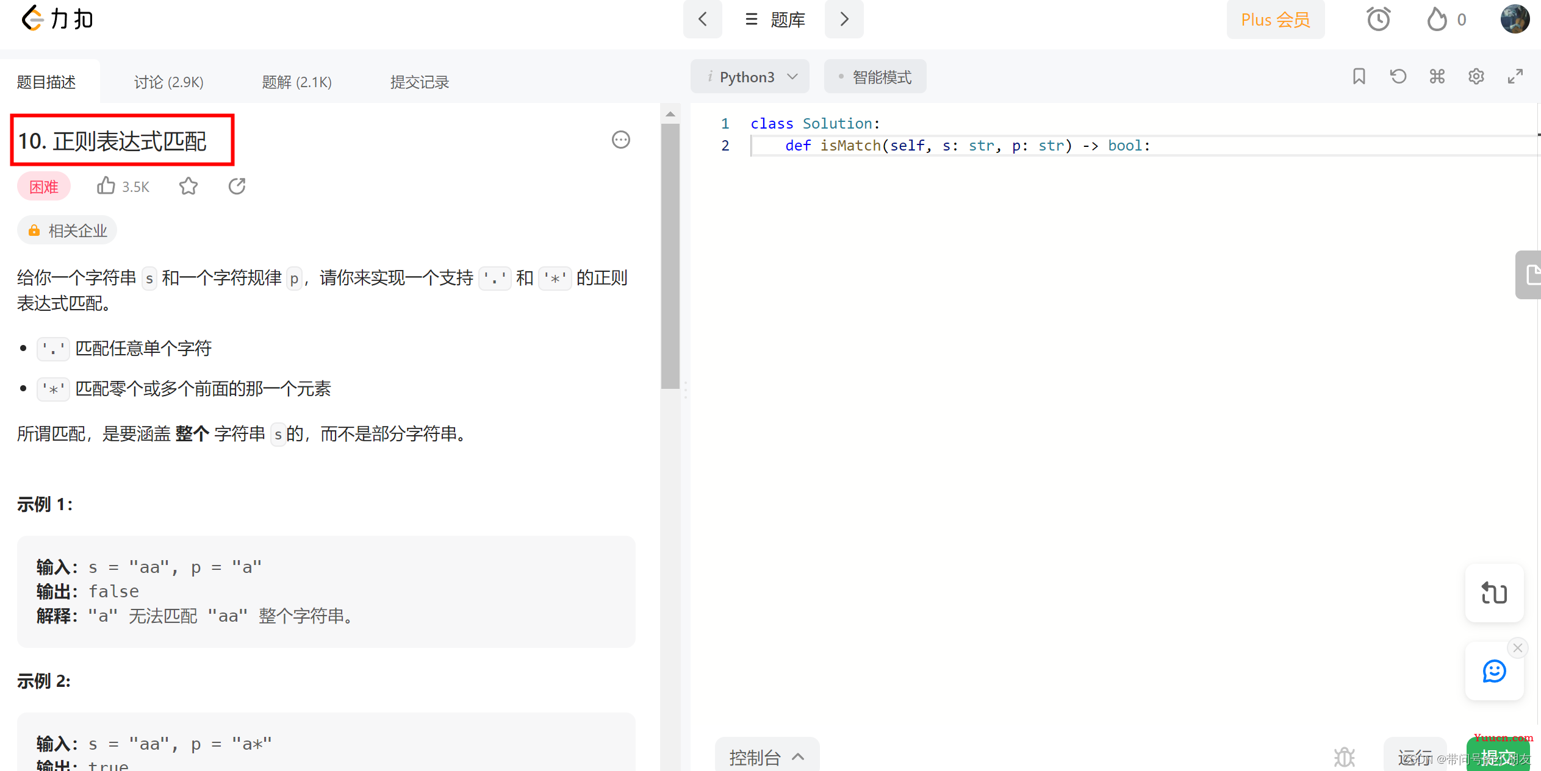Reset code with the restore icon
The width and height of the screenshot is (1541, 771).
tap(1398, 76)
